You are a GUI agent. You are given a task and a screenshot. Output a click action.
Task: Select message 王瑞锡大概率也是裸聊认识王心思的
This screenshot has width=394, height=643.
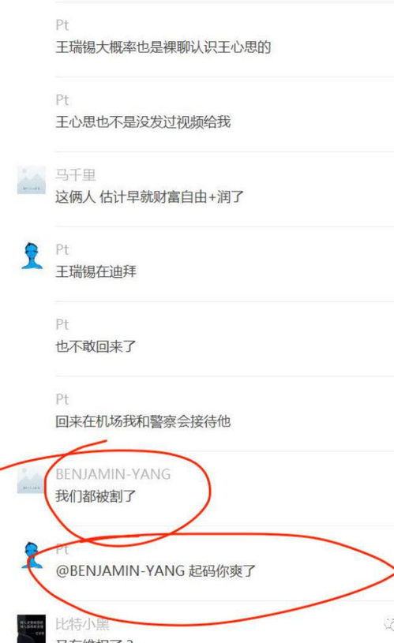[163, 47]
